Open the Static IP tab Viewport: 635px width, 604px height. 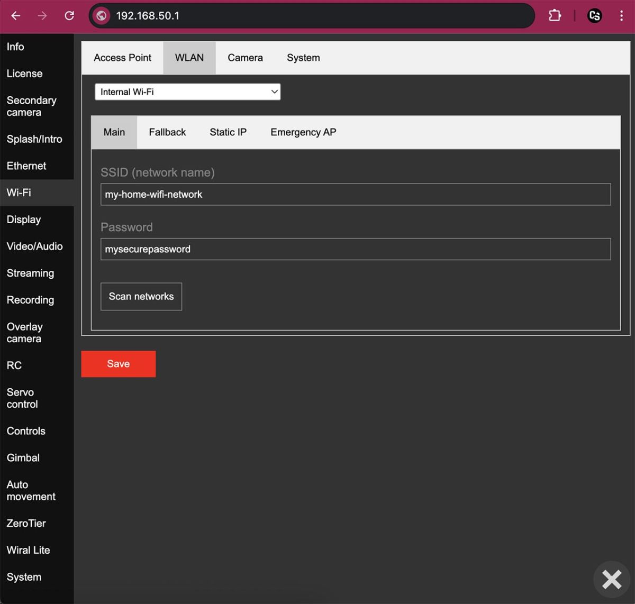click(x=228, y=132)
